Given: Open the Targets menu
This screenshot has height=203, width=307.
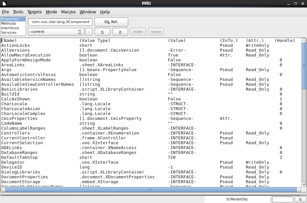Looking at the screenshot, I should click(x=34, y=12).
